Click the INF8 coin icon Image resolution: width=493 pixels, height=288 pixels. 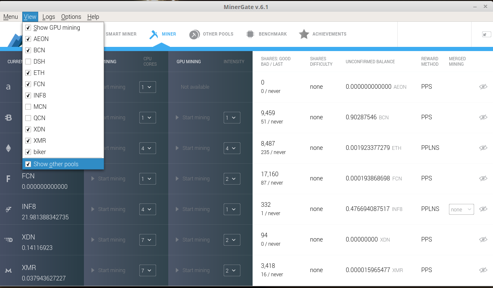[8, 209]
